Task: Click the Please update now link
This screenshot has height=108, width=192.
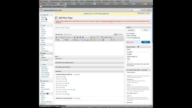Action: 104,13
